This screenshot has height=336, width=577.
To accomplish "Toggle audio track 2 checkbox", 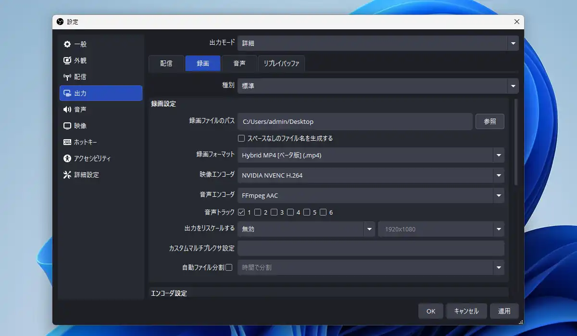I will click(258, 212).
